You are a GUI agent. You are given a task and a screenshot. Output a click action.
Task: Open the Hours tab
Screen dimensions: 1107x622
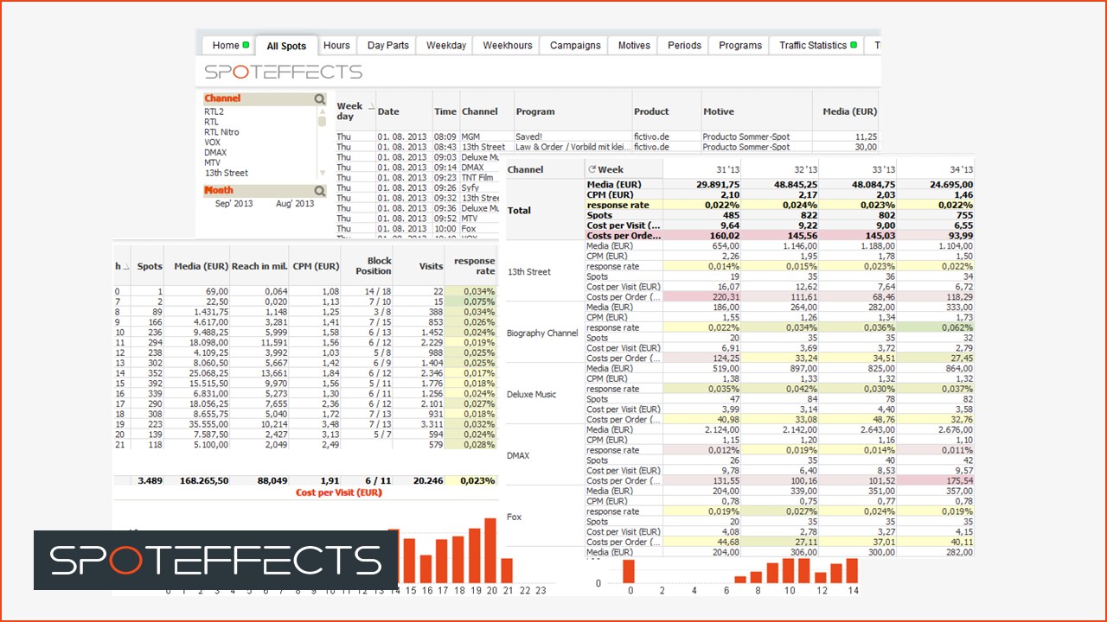(336, 46)
